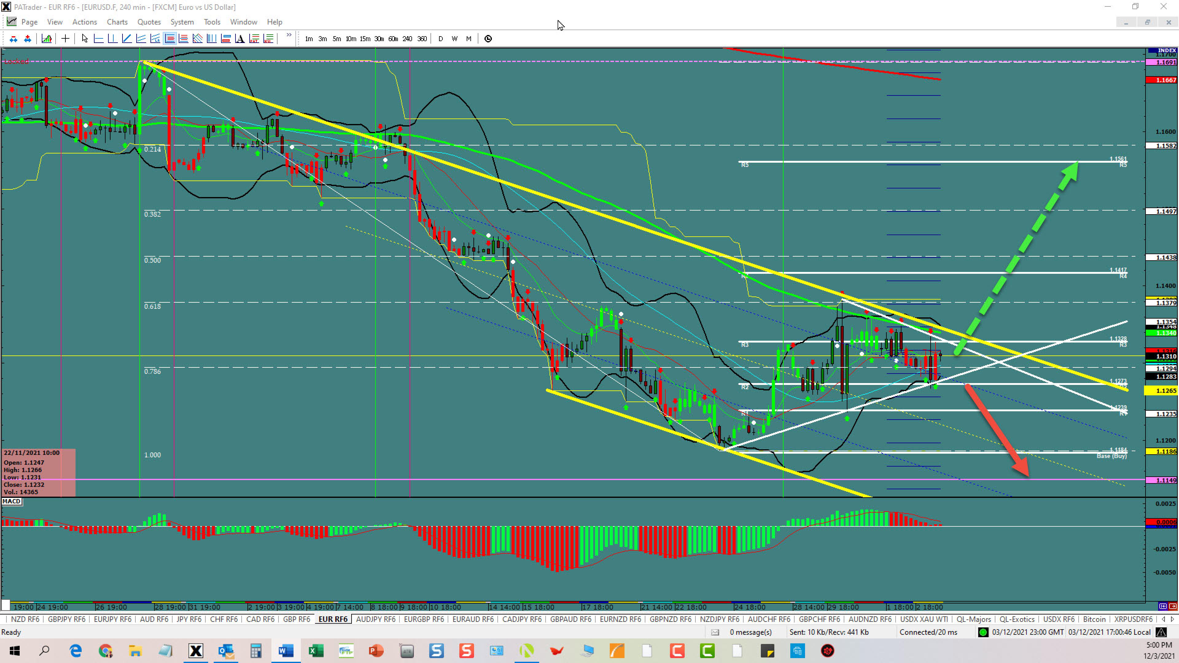1179x663 pixels.
Task: Toggle the highlighted Fibonacci retracement tool
Action: pyautogui.click(x=169, y=39)
